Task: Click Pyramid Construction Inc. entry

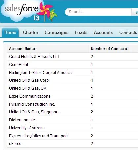Action: (x=32, y=104)
